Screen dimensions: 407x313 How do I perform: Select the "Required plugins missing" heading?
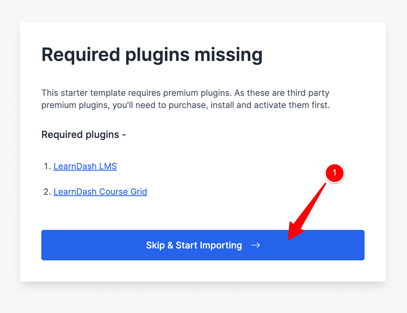pos(152,55)
